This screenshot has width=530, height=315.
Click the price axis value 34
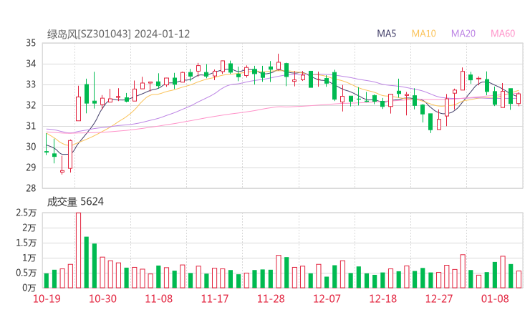[31, 64]
